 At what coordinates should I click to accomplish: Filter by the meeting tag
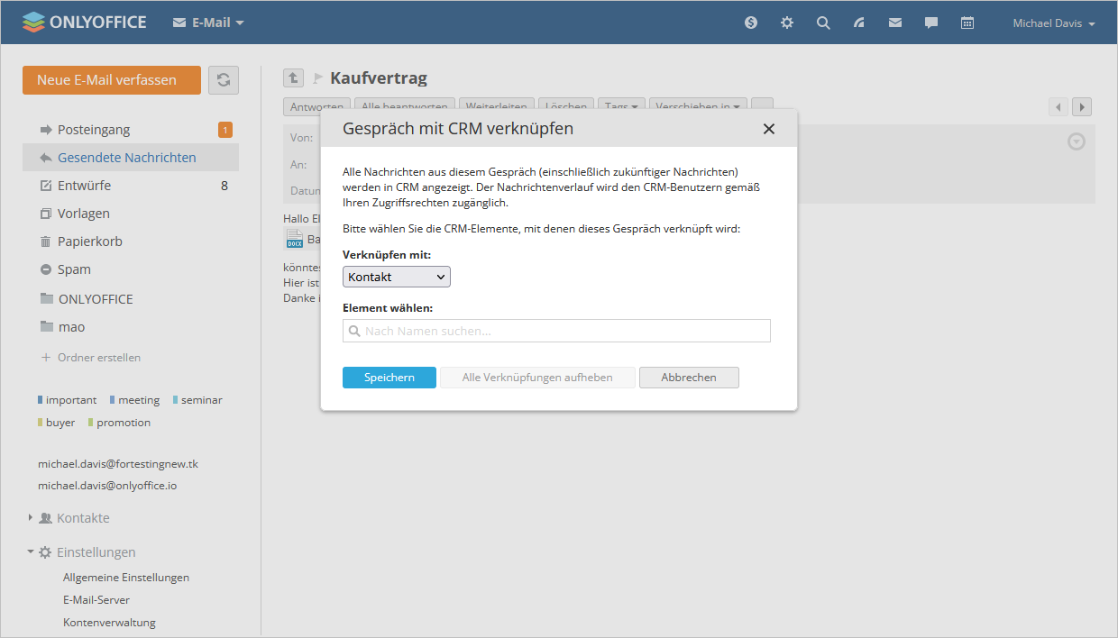pyautogui.click(x=134, y=400)
